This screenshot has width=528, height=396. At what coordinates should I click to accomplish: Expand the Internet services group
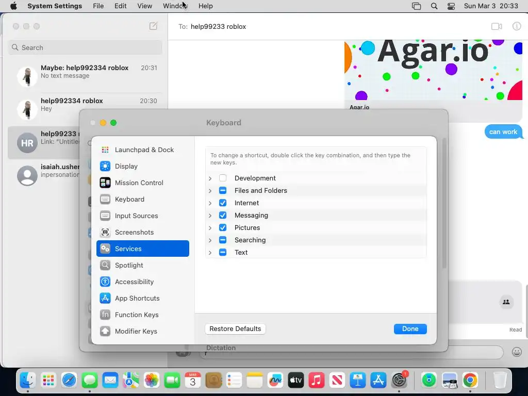click(x=210, y=203)
